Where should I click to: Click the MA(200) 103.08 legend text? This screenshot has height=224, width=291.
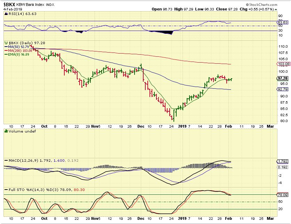click(x=20, y=51)
